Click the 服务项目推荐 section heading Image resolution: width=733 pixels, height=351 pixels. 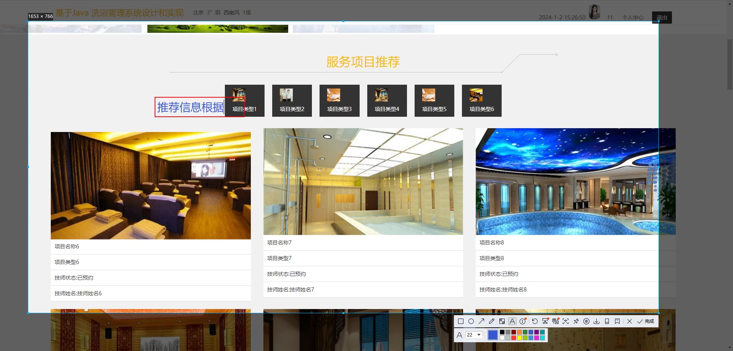363,62
